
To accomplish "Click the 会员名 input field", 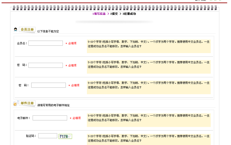I will [46, 43].
